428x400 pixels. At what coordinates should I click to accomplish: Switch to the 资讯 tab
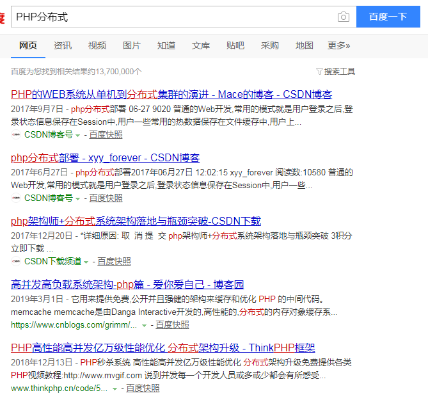(x=63, y=45)
